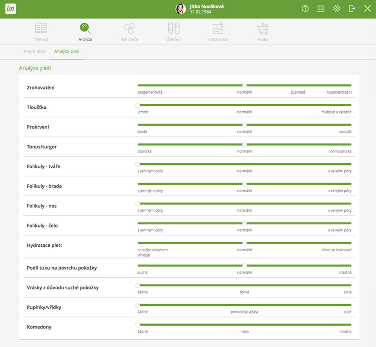
Task: Switch to the Anamnéza tab
Action: (34, 51)
